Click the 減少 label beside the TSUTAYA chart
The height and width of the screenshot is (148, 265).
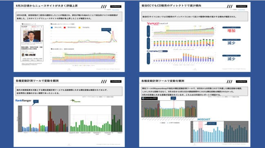pyautogui.click(x=232, y=59)
